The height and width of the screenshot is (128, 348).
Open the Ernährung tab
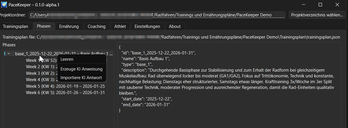69,26
